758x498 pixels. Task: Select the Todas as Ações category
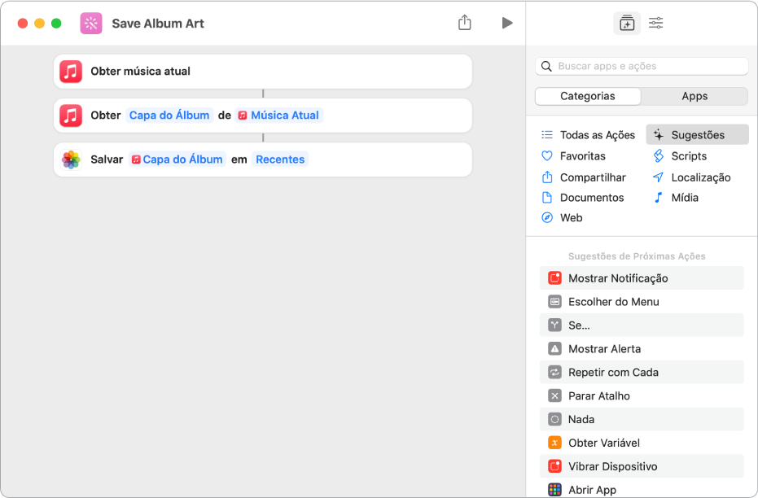click(x=597, y=135)
